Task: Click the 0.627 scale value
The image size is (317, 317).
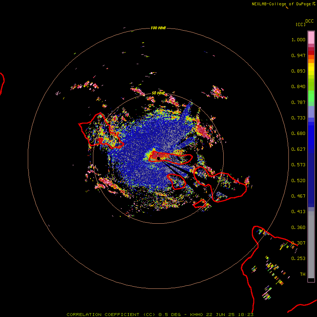Action: click(298, 149)
